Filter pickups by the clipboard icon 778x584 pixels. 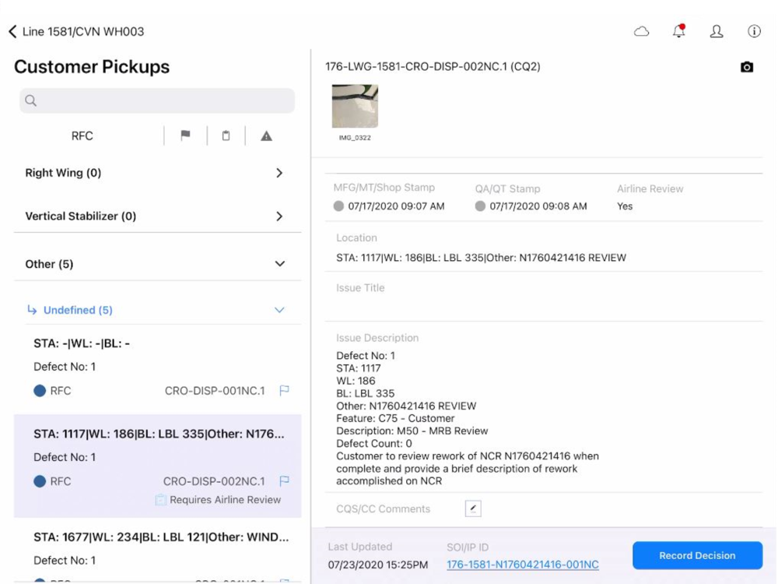click(226, 135)
